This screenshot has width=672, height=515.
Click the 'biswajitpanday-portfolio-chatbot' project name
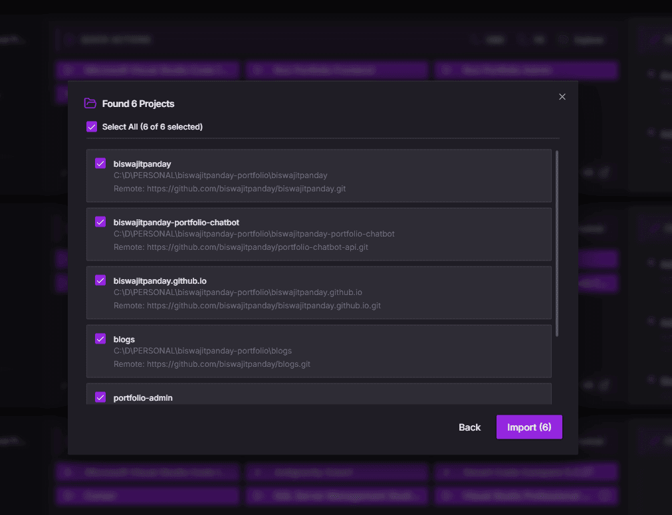tap(176, 223)
